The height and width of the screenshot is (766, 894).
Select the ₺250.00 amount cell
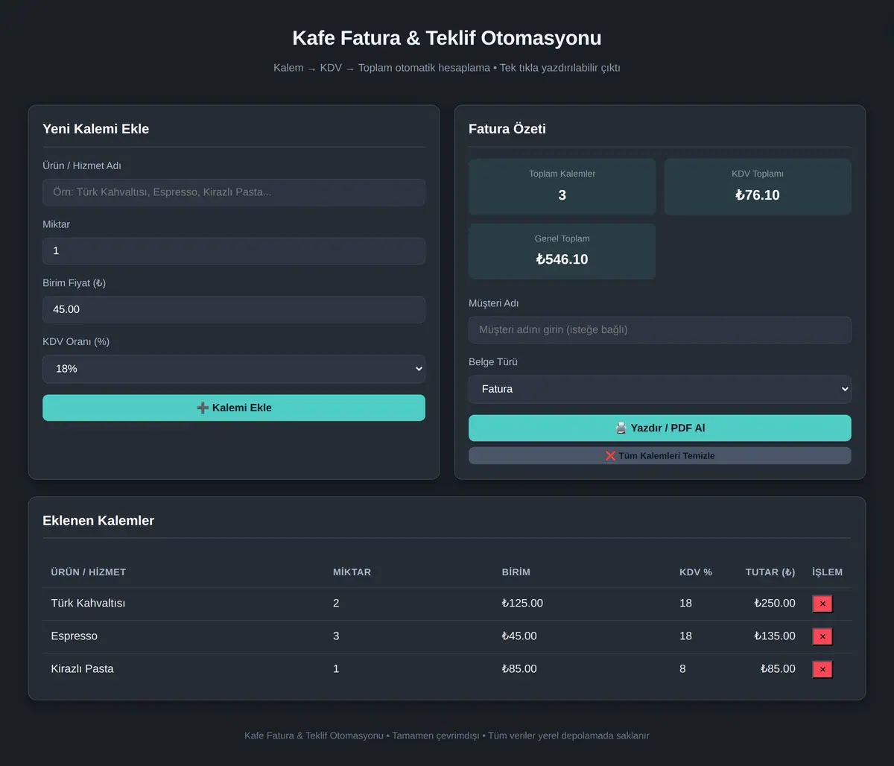(x=775, y=604)
